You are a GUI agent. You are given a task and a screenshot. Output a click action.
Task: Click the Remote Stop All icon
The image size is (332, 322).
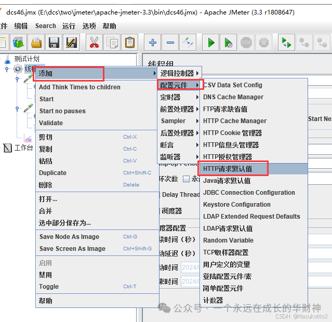304,43
